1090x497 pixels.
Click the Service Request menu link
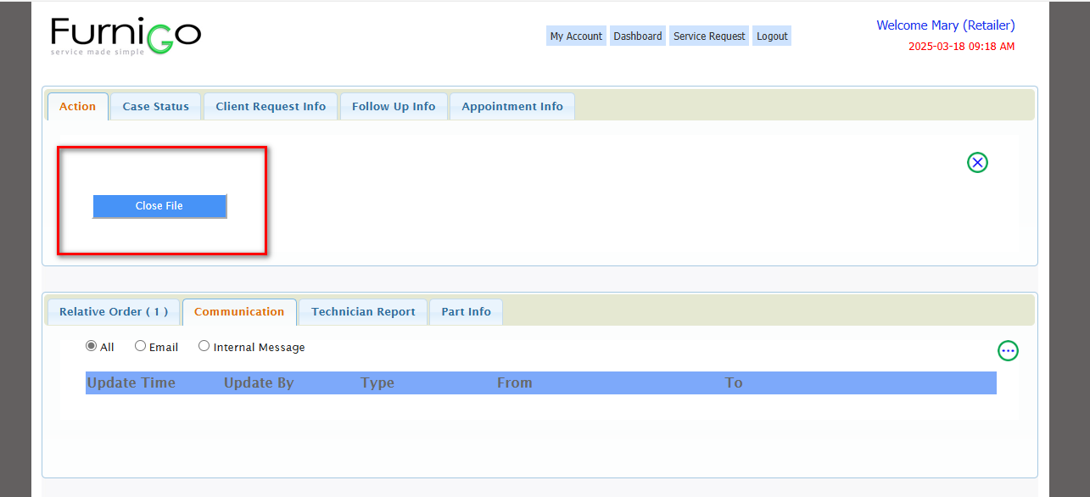709,36
